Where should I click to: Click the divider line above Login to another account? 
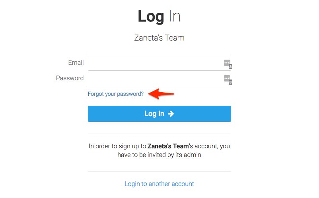(159, 172)
